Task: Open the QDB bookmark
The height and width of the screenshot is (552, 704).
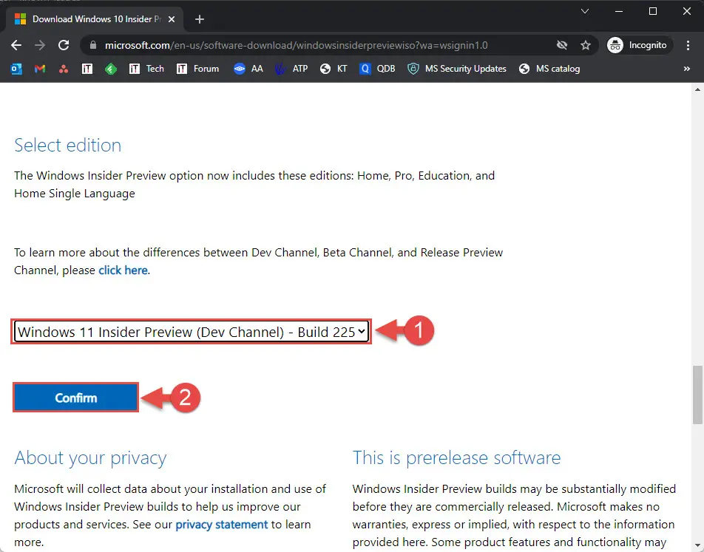Action: 377,69
